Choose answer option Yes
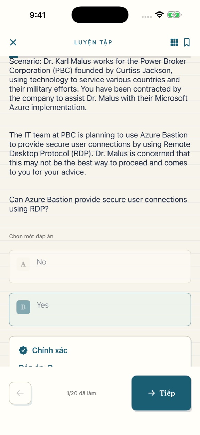200x435 pixels. [x=100, y=310]
